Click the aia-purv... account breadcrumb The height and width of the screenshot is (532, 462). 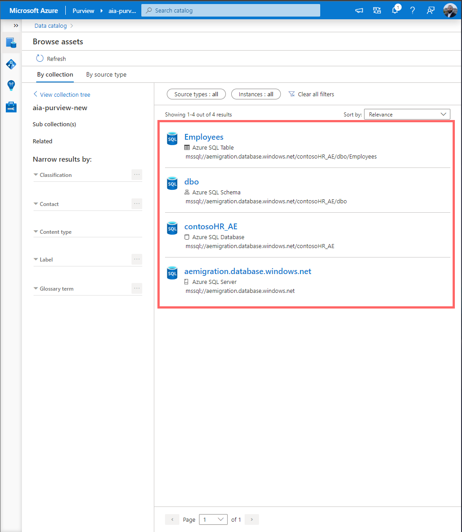tap(122, 10)
